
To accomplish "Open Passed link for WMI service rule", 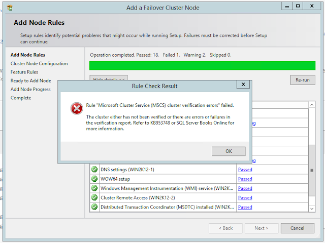I will [245, 188].
